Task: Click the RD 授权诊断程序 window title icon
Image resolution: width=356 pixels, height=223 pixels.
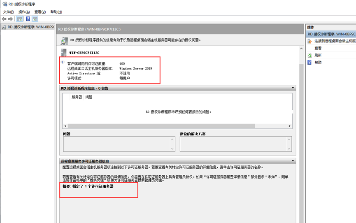Action: pos(5,4)
